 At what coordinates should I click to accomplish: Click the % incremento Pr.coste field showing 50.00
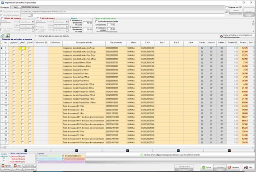point(87,23)
